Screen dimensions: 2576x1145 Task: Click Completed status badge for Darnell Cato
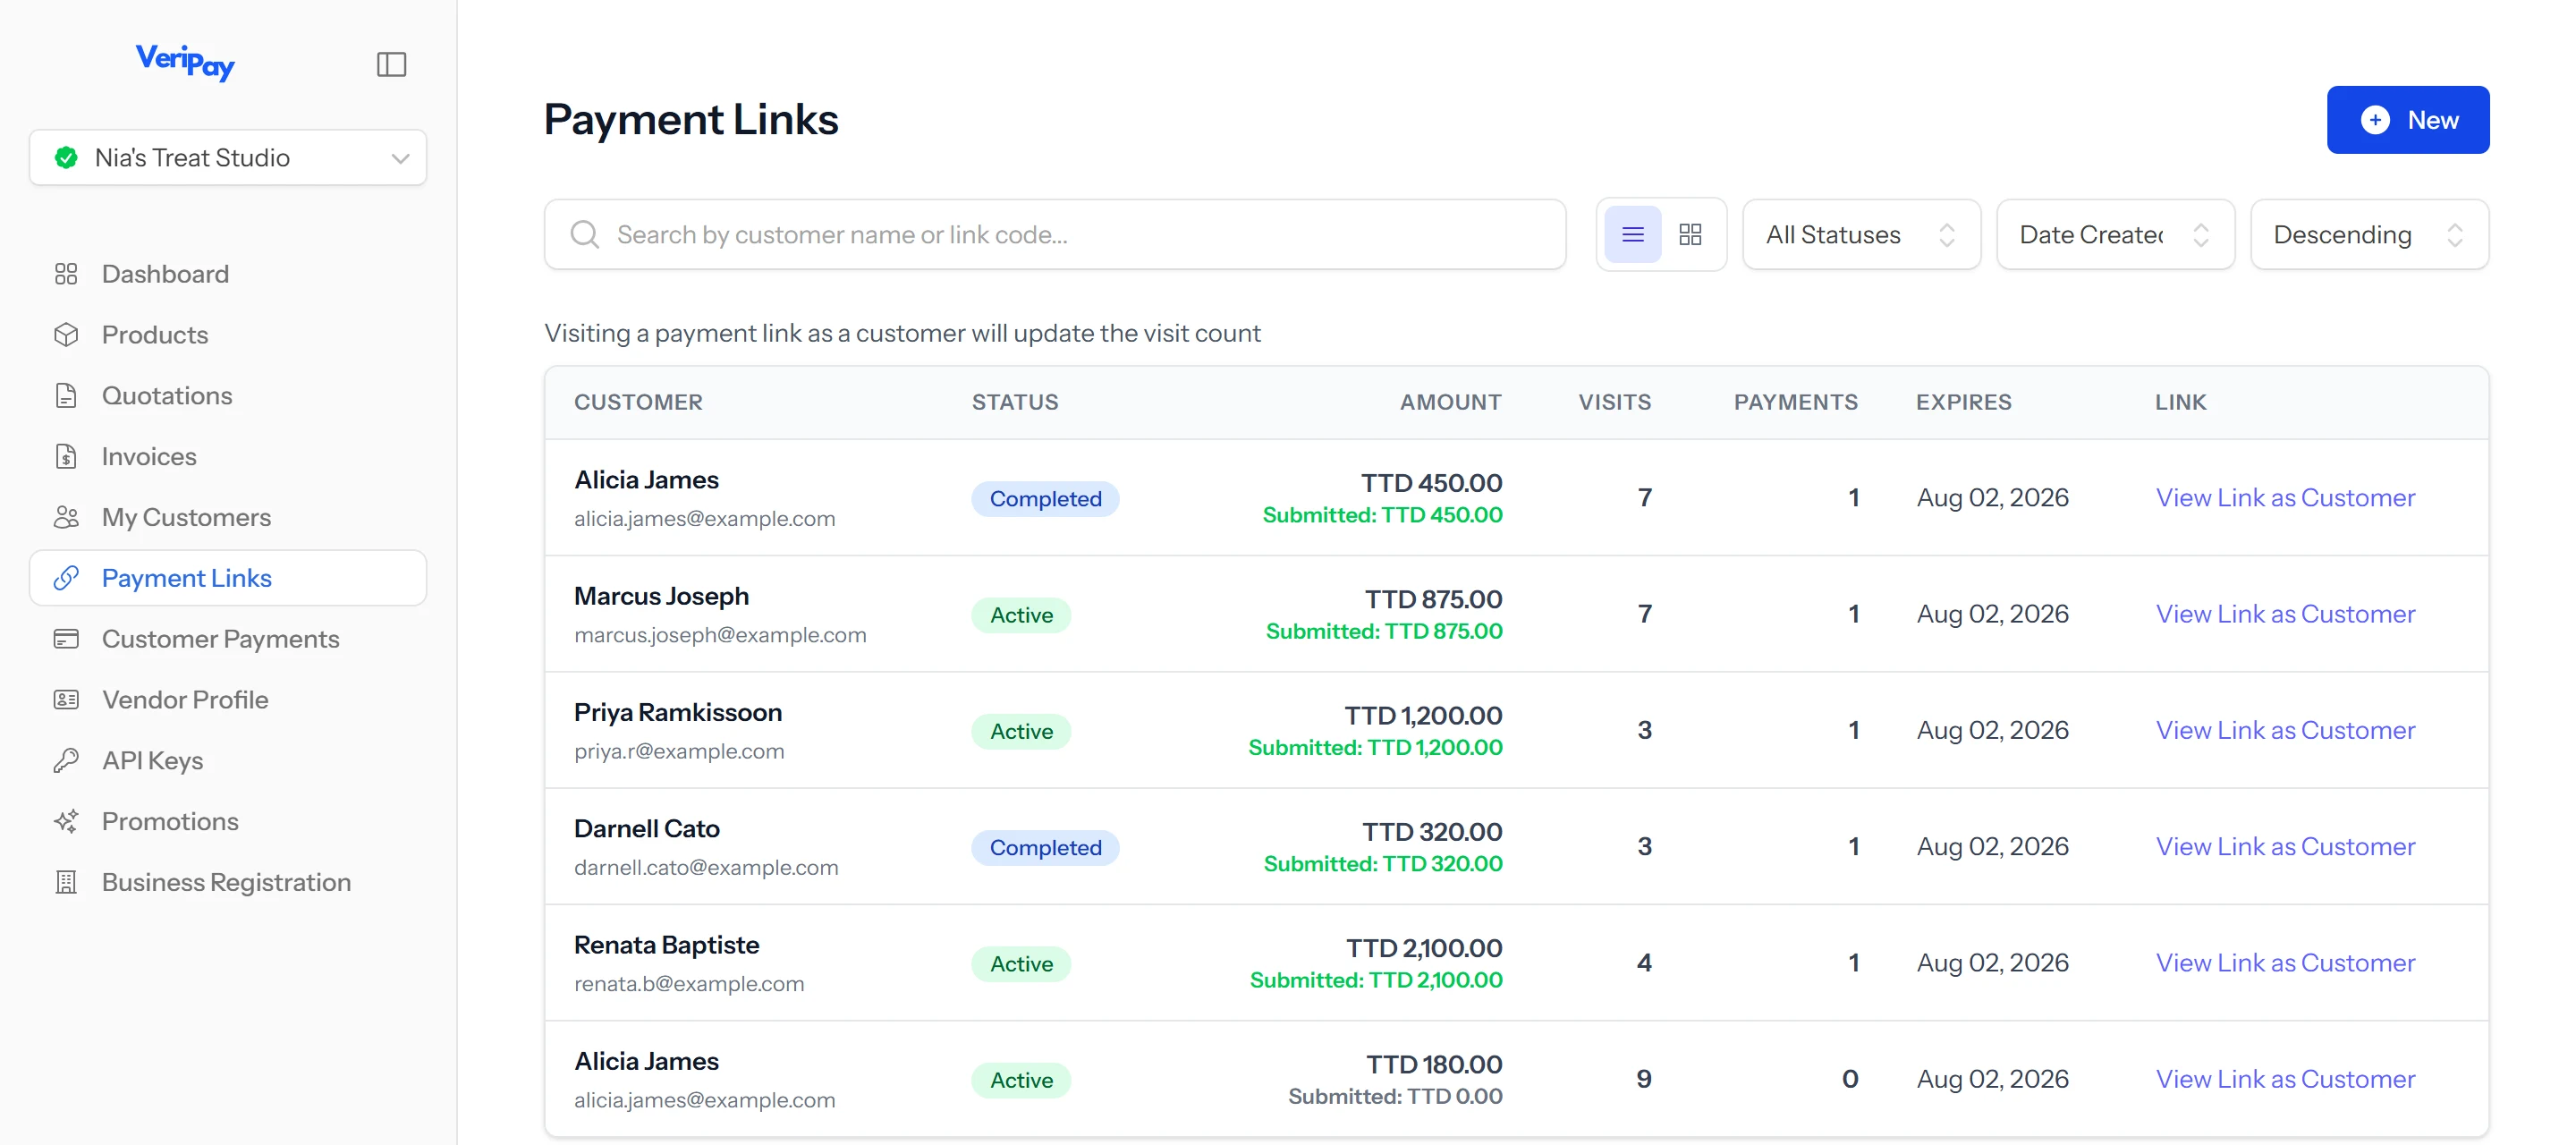1045,848
